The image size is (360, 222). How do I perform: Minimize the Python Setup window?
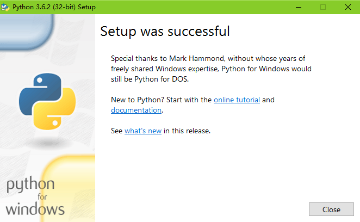pos(299,7)
